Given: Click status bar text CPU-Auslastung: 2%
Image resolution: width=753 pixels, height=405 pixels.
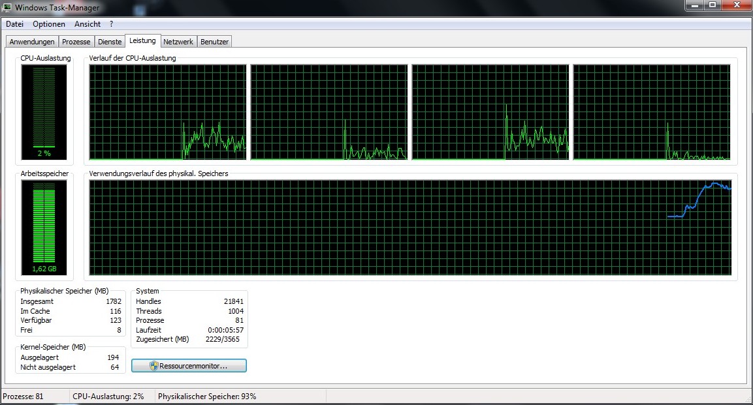Looking at the screenshot, I should point(108,397).
